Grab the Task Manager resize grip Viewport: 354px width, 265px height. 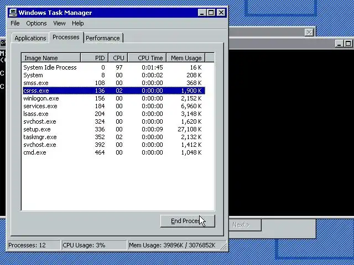pos(223,246)
